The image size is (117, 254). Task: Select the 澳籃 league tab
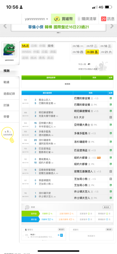(53, 52)
